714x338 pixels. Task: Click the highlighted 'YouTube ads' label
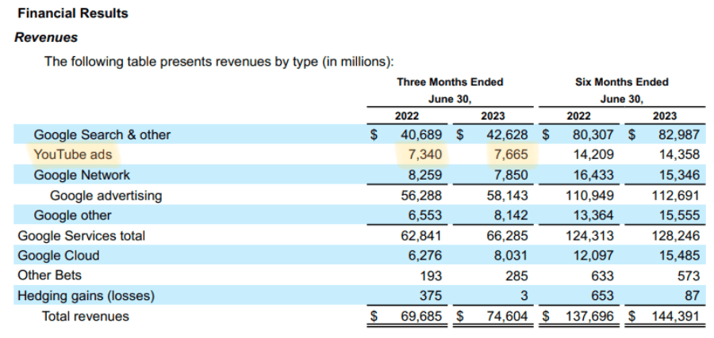tap(73, 155)
